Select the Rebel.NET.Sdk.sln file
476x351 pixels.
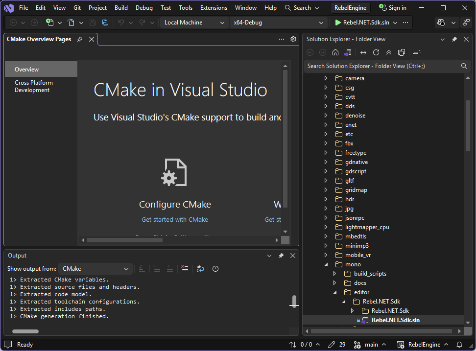(x=396, y=320)
